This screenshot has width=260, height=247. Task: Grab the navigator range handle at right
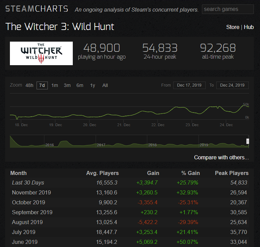pos(248,141)
